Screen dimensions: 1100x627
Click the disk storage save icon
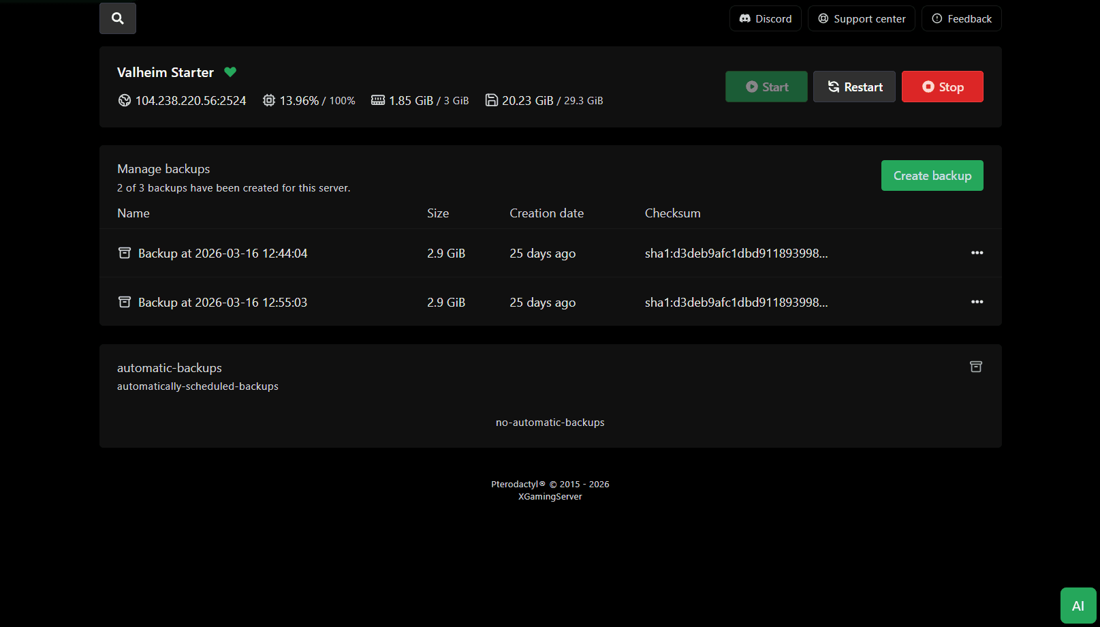491,100
